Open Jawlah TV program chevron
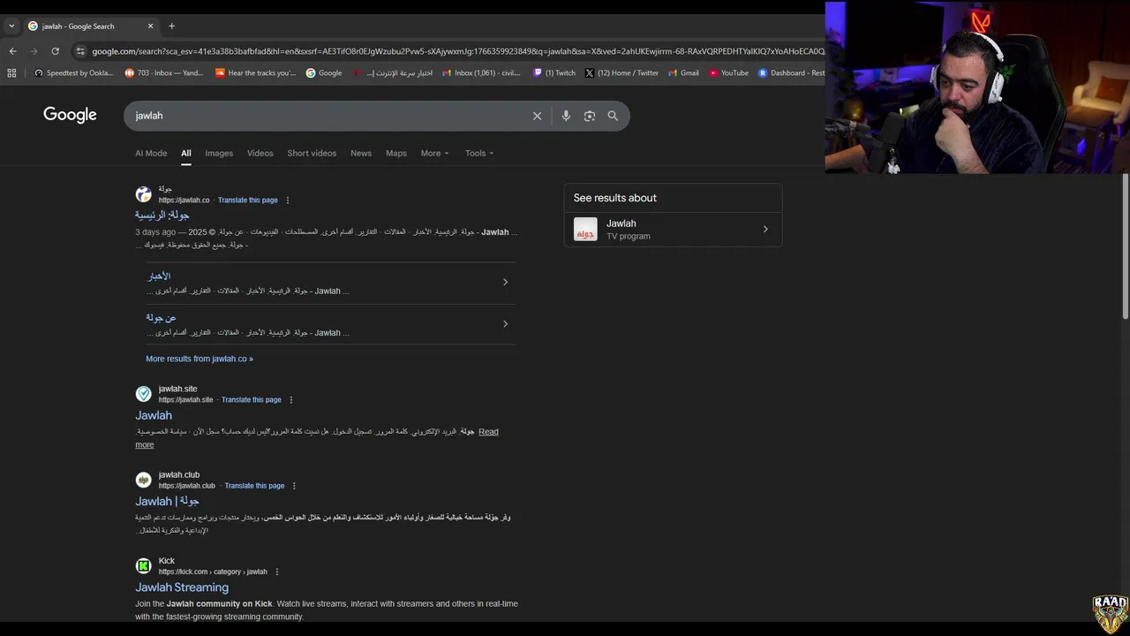 [x=765, y=230]
